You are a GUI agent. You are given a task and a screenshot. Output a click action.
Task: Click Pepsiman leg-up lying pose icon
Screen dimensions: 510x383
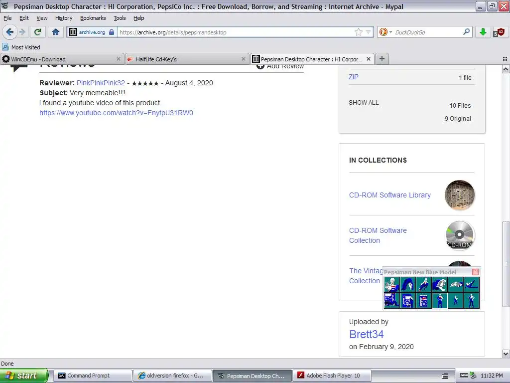(471, 284)
